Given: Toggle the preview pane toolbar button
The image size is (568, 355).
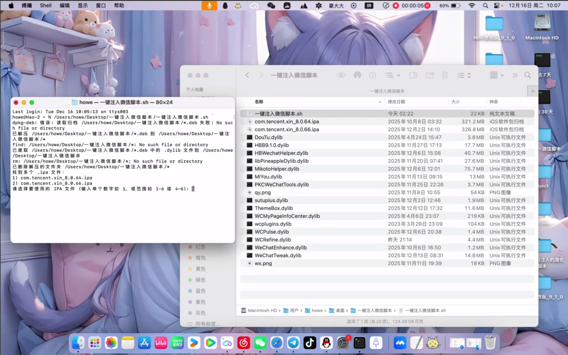Looking at the screenshot, I should [413, 75].
